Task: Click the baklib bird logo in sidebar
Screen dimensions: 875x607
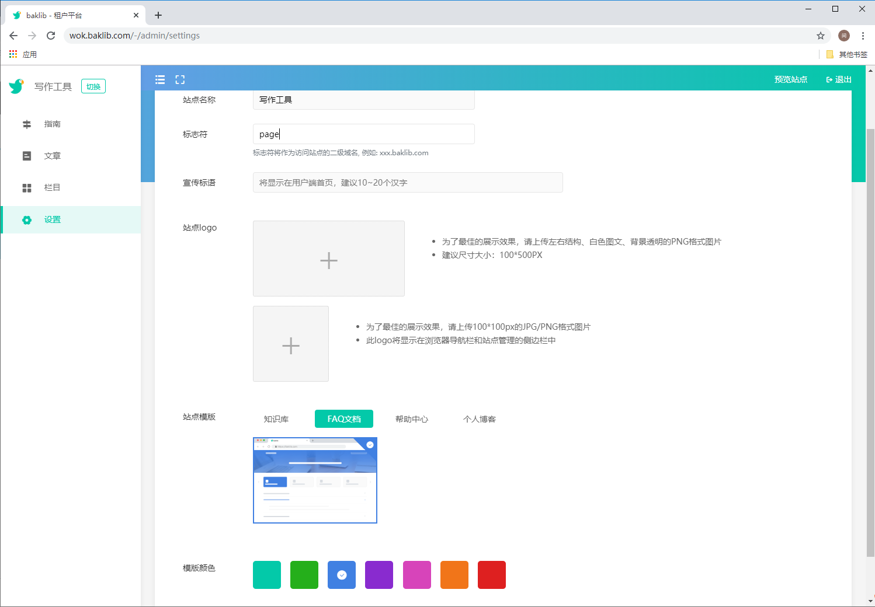Action: pyautogui.click(x=16, y=86)
